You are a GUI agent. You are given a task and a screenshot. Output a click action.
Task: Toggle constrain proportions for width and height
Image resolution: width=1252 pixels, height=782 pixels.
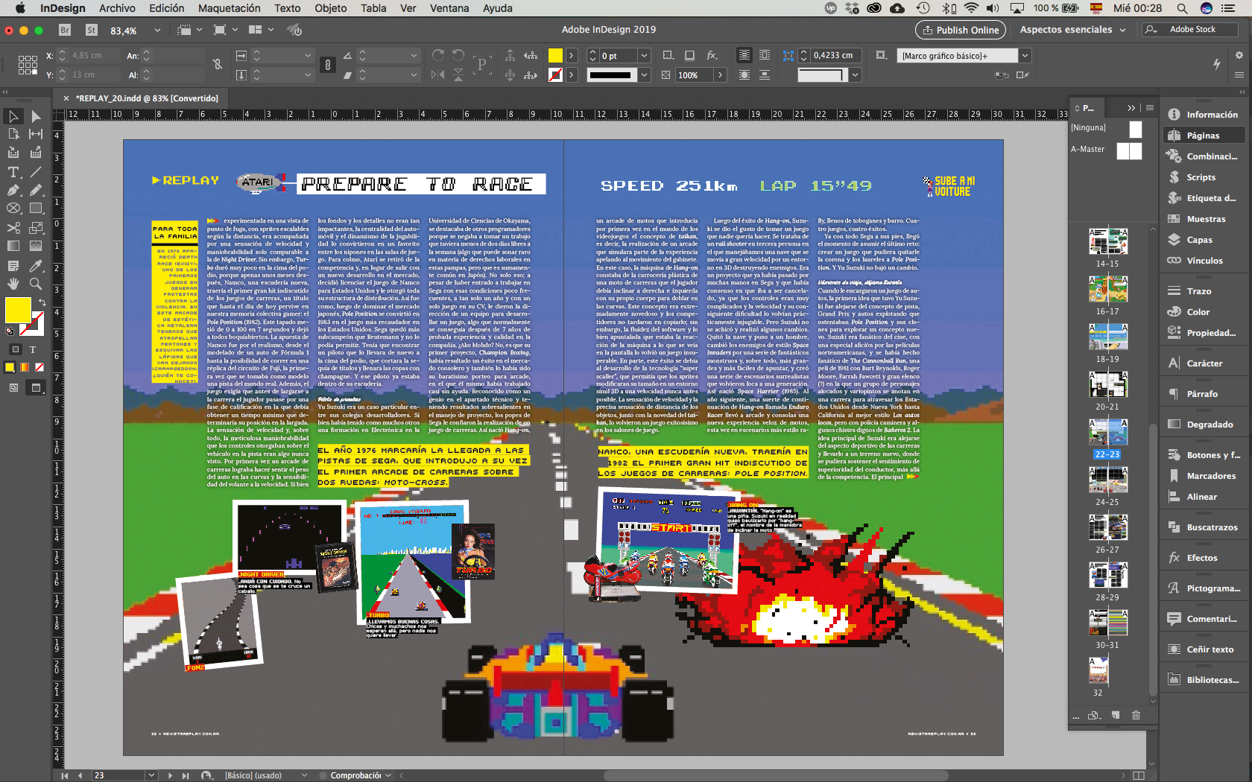pos(217,65)
